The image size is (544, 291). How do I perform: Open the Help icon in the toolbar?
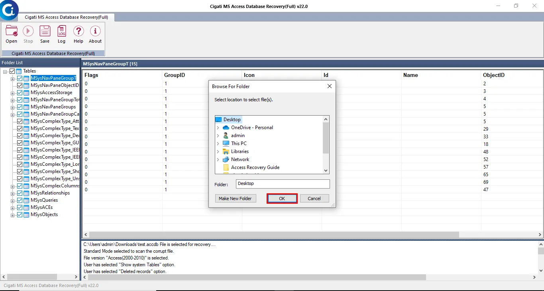[x=79, y=31]
